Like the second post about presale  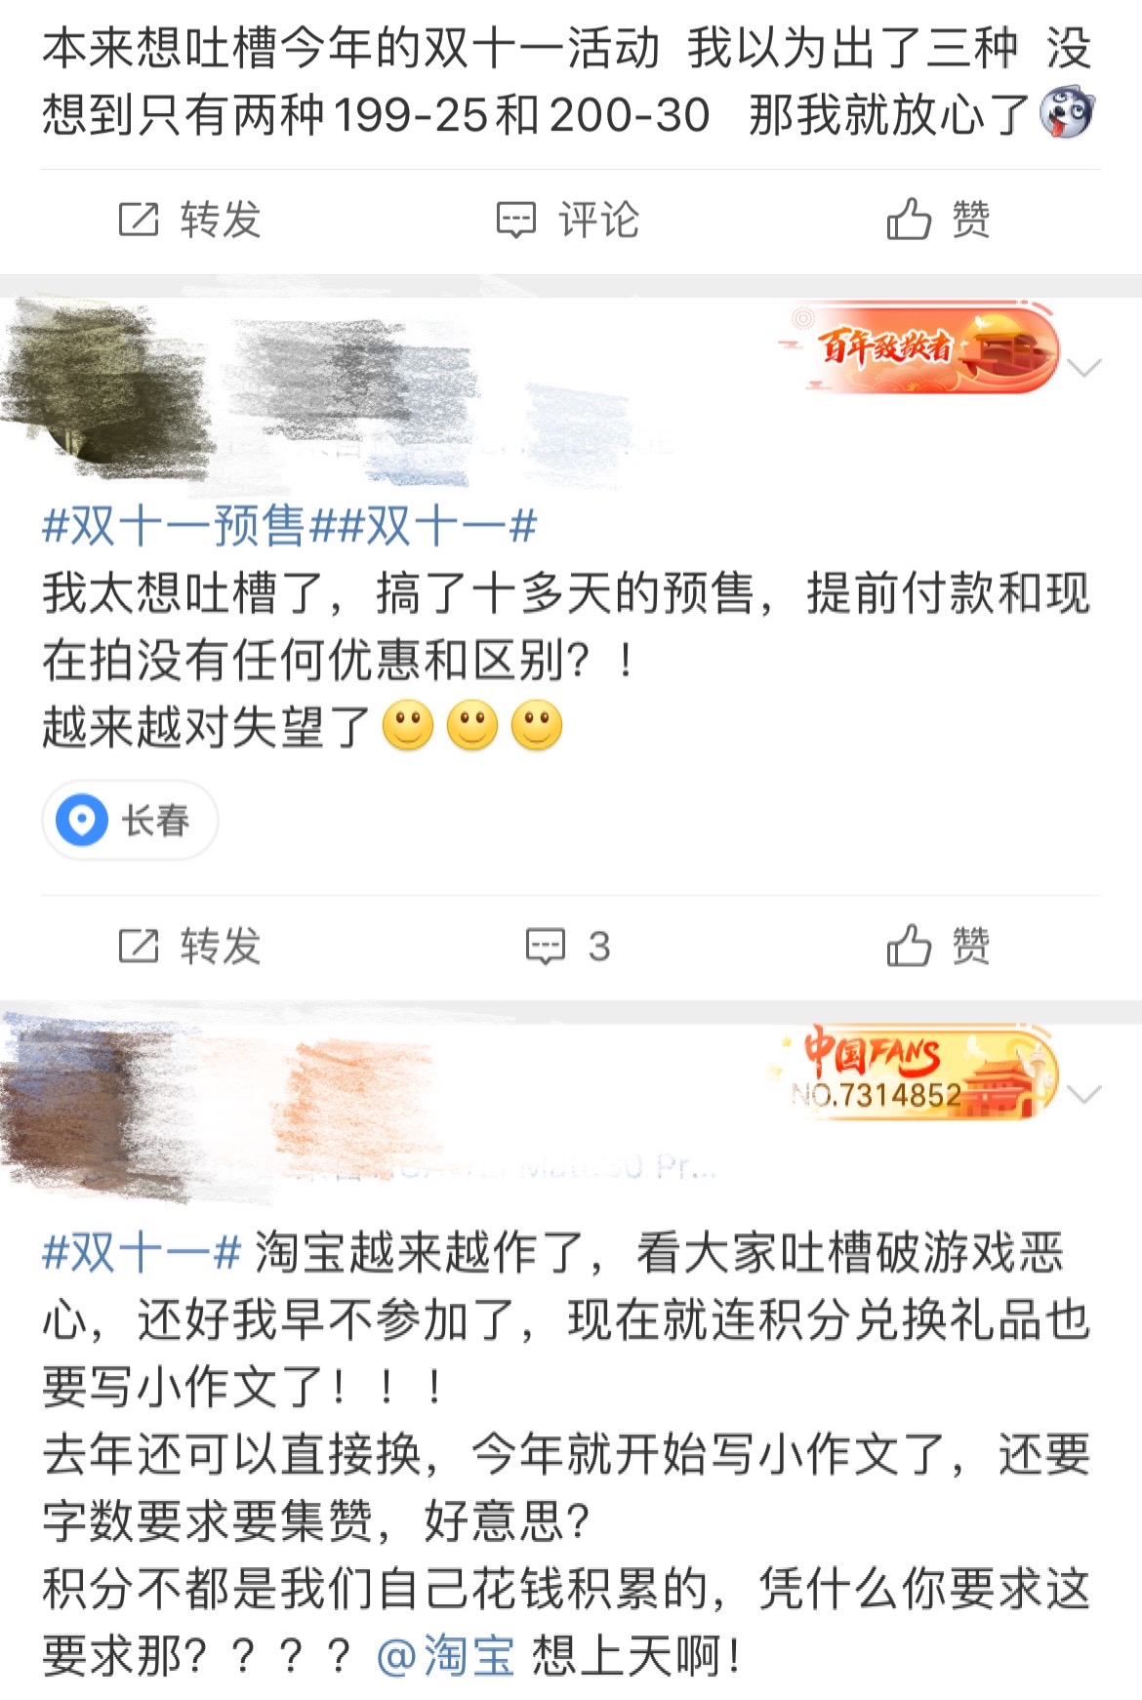pyautogui.click(x=938, y=946)
